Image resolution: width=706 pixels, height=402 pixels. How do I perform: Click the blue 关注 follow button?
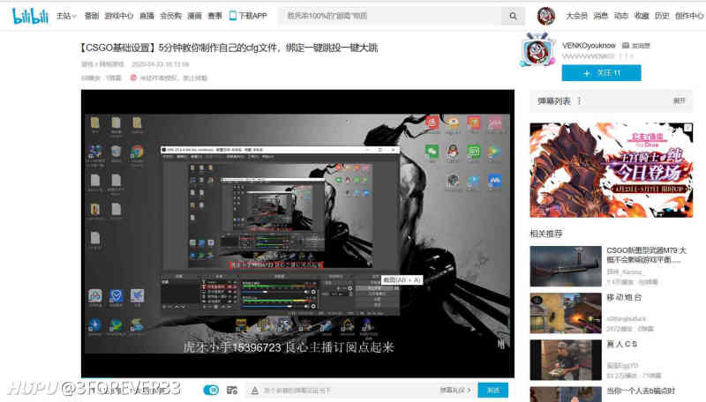(602, 73)
